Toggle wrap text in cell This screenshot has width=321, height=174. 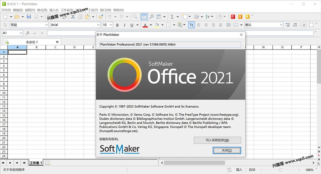click(x=228, y=25)
